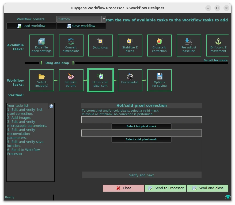This screenshot has height=205, width=235.
Task: Open the Options for saving workflow task
Action: point(160,80)
